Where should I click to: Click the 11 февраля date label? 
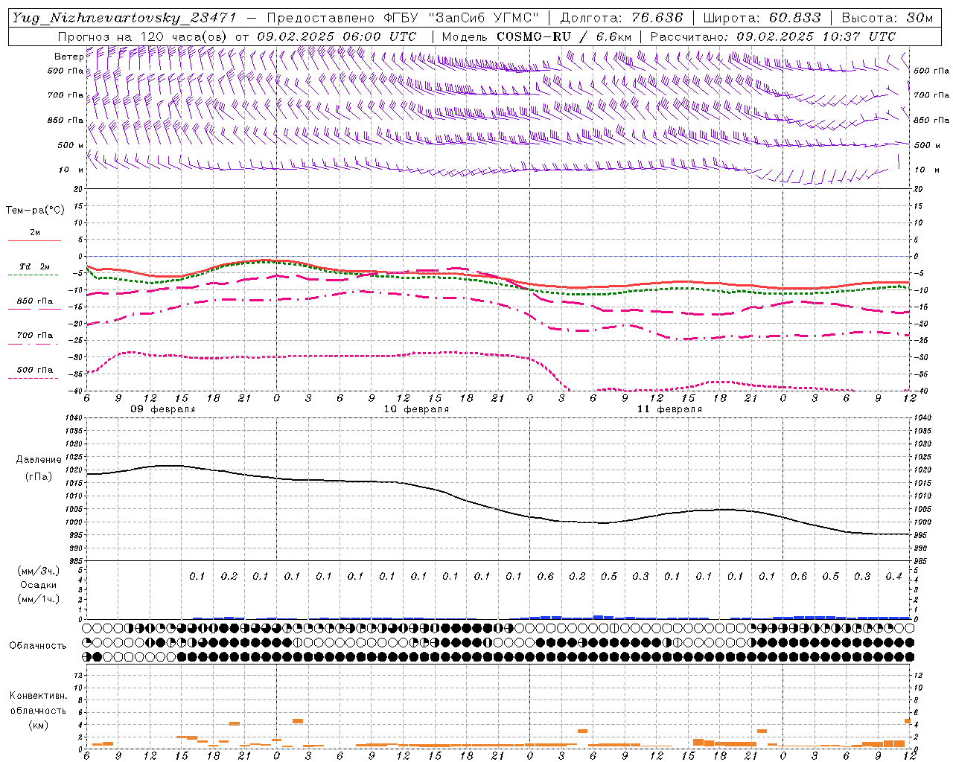point(669,409)
